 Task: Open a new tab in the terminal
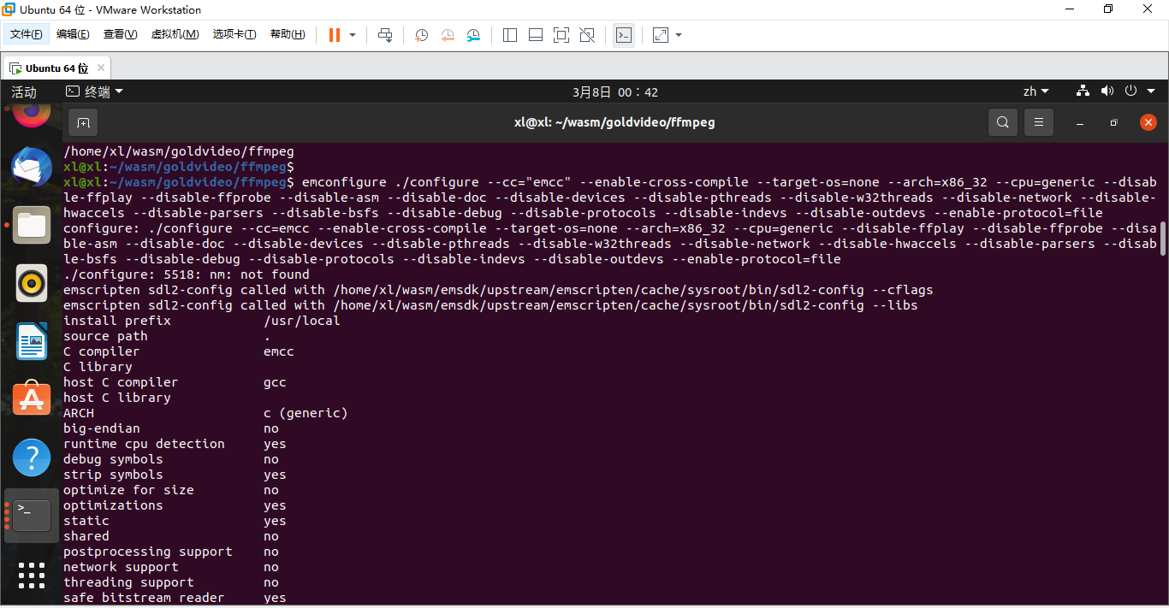83,122
